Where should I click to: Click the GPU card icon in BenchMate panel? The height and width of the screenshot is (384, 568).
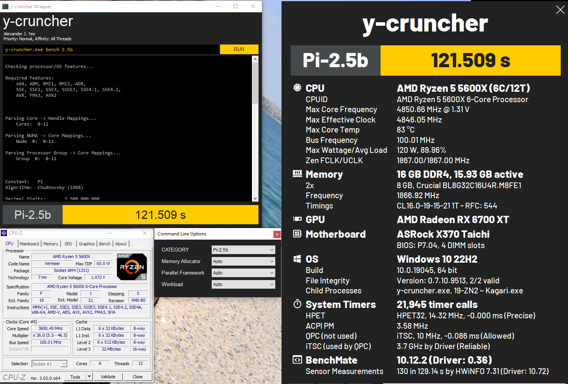pyautogui.click(x=297, y=219)
